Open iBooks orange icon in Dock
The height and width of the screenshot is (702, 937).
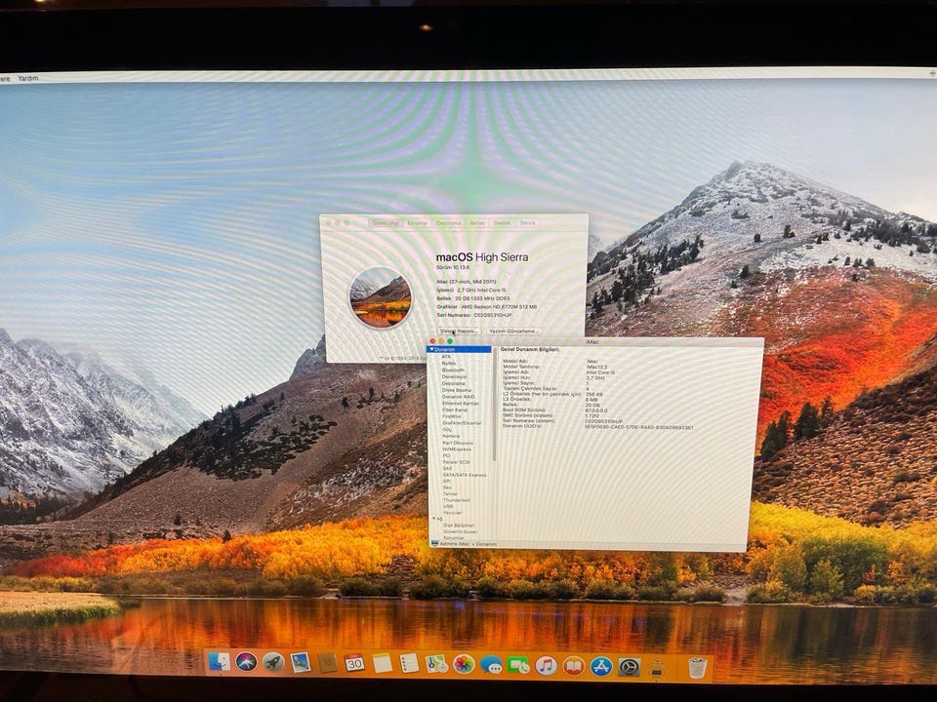tap(574, 666)
